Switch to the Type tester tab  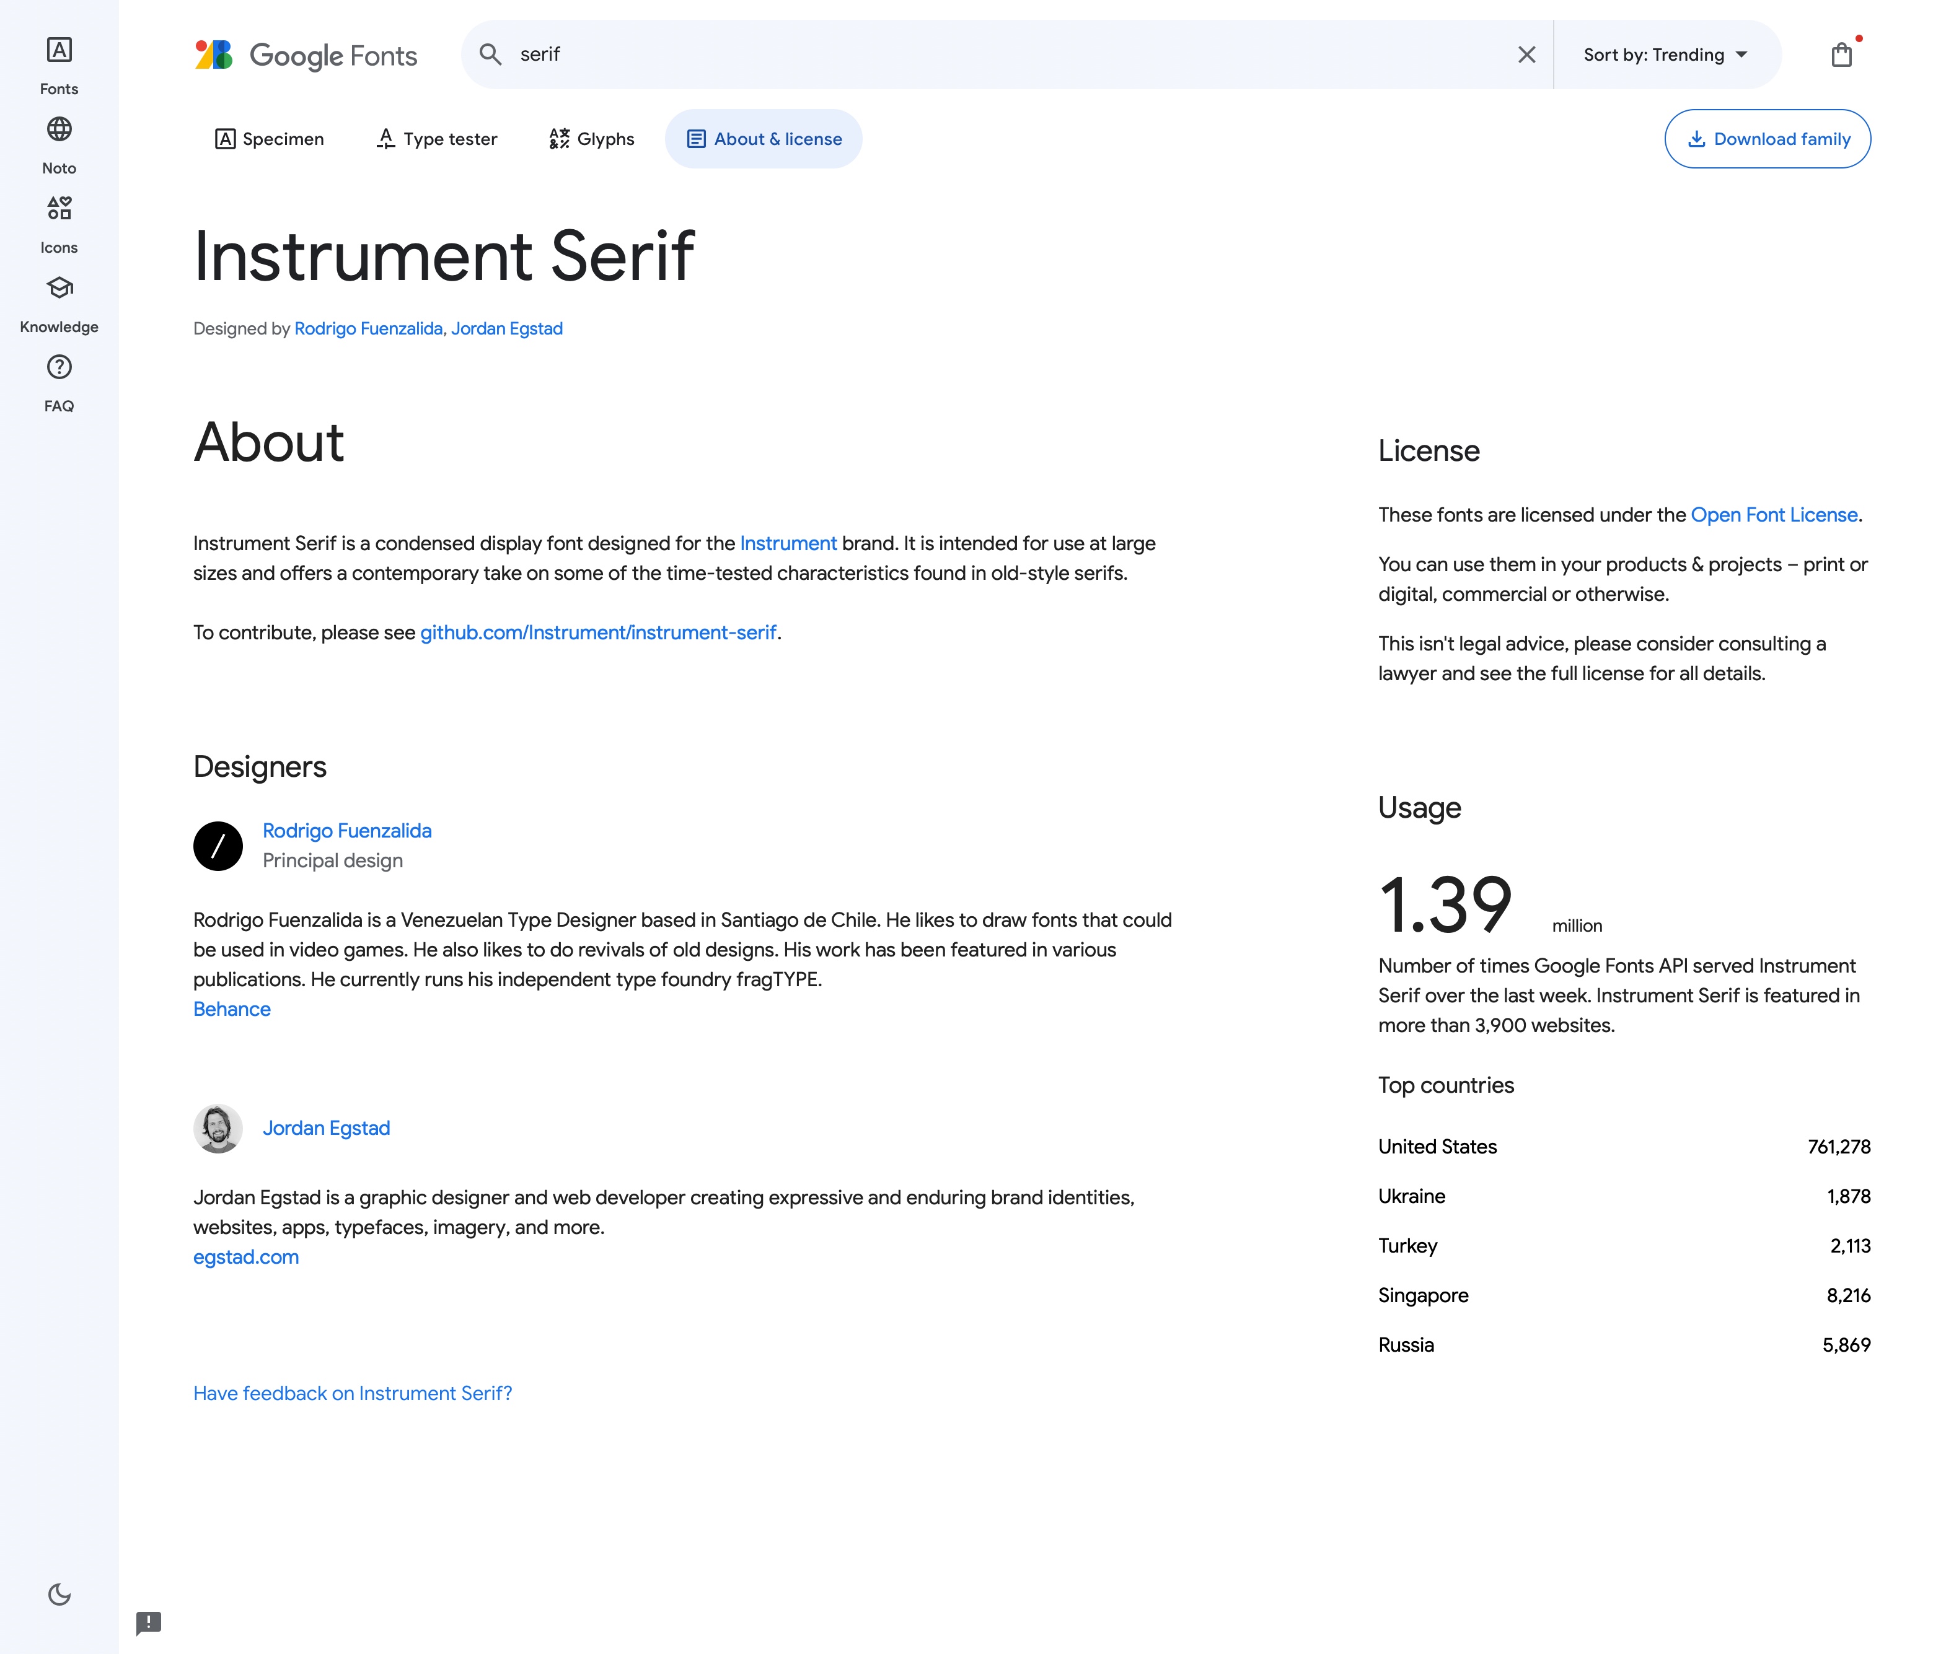click(x=436, y=139)
